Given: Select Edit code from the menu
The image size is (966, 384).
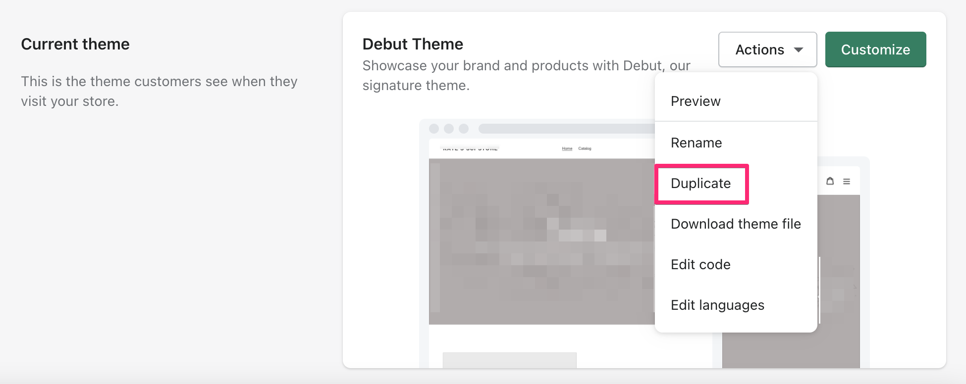Looking at the screenshot, I should 700,264.
